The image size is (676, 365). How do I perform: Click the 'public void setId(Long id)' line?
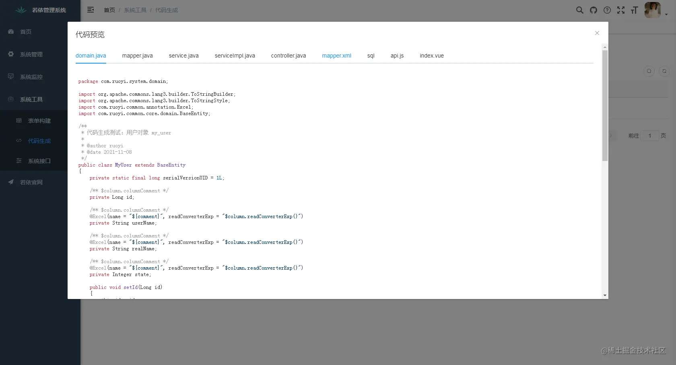[126, 287]
